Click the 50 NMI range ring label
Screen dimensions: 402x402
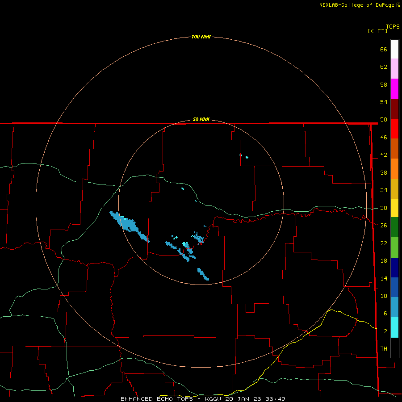tap(201, 119)
